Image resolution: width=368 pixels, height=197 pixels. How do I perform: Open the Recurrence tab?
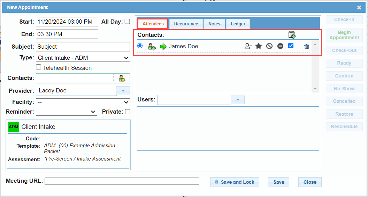coord(186,24)
